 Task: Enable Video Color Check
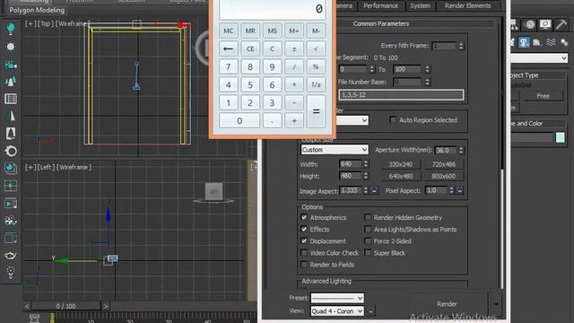coord(304,253)
